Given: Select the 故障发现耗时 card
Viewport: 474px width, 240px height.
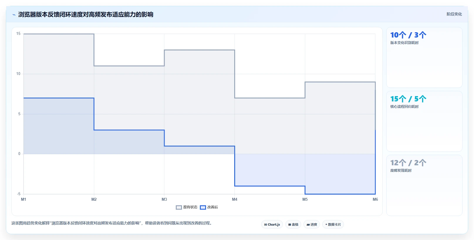Looking at the screenshot, I should [424, 185].
